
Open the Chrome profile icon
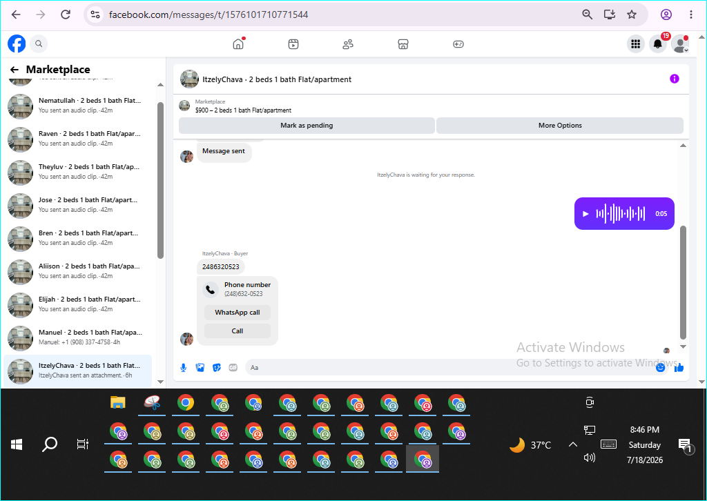pos(666,14)
